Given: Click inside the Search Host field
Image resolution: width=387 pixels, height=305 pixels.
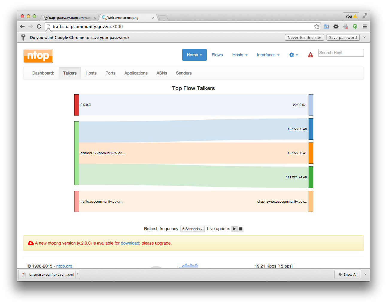Looking at the screenshot, I should coord(341,52).
